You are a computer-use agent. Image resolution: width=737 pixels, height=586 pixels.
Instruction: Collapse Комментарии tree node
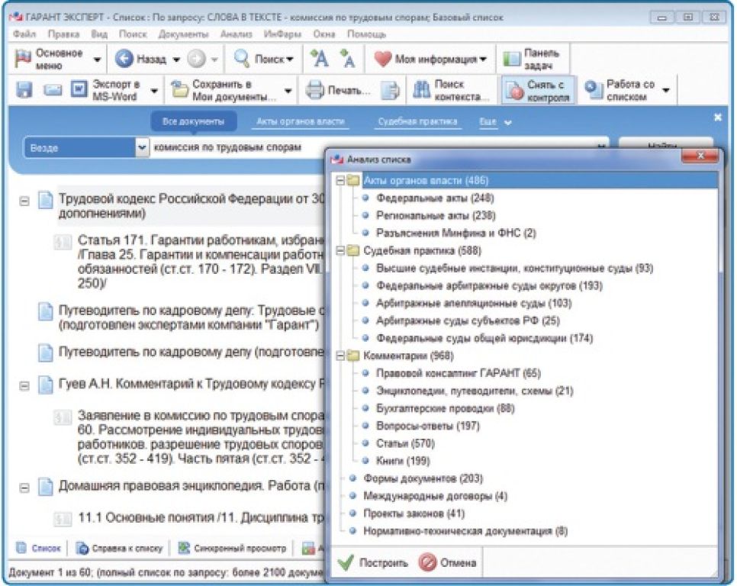click(340, 356)
